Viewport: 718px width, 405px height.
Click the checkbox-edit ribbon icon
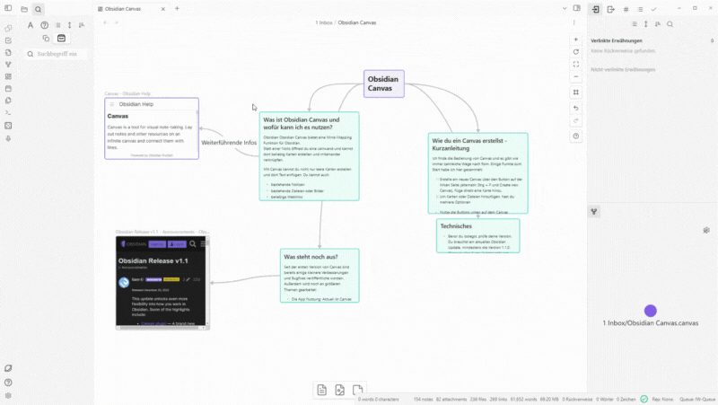click(8, 40)
